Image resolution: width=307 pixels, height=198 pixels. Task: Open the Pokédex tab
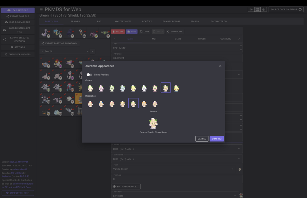(x=147, y=21)
